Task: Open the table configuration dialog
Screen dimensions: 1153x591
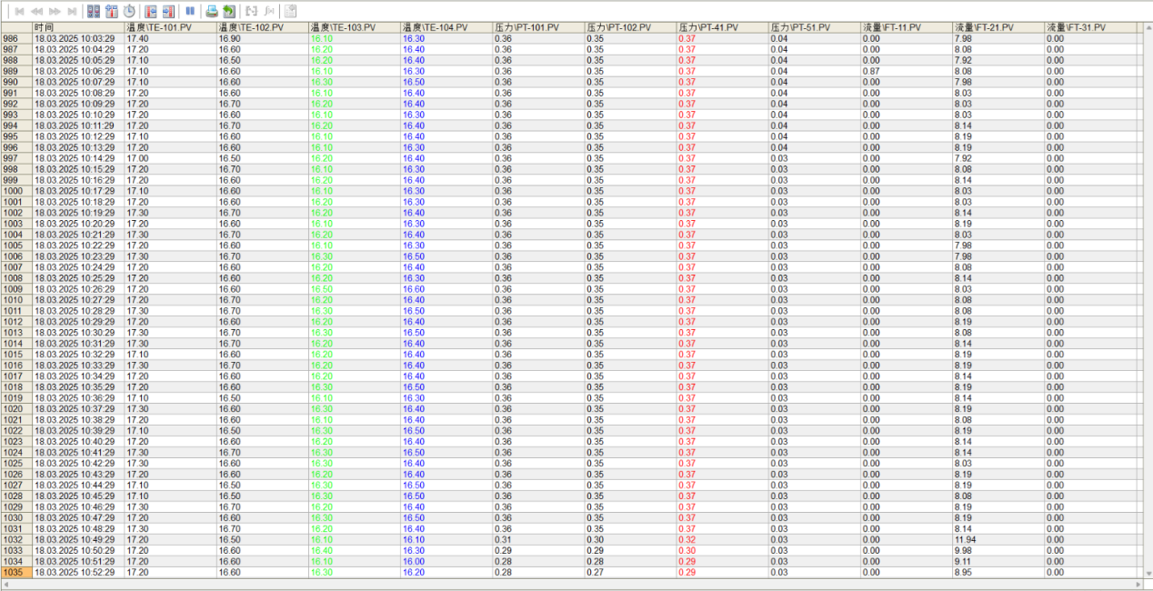Action: point(94,12)
